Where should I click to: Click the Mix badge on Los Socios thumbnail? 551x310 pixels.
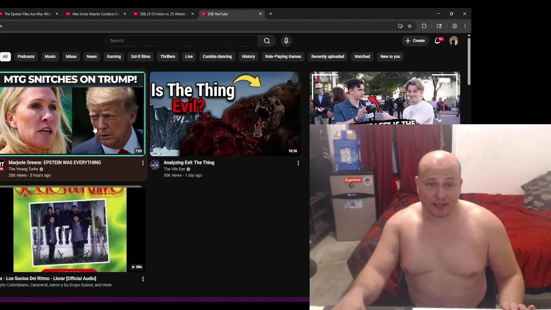pos(137,267)
